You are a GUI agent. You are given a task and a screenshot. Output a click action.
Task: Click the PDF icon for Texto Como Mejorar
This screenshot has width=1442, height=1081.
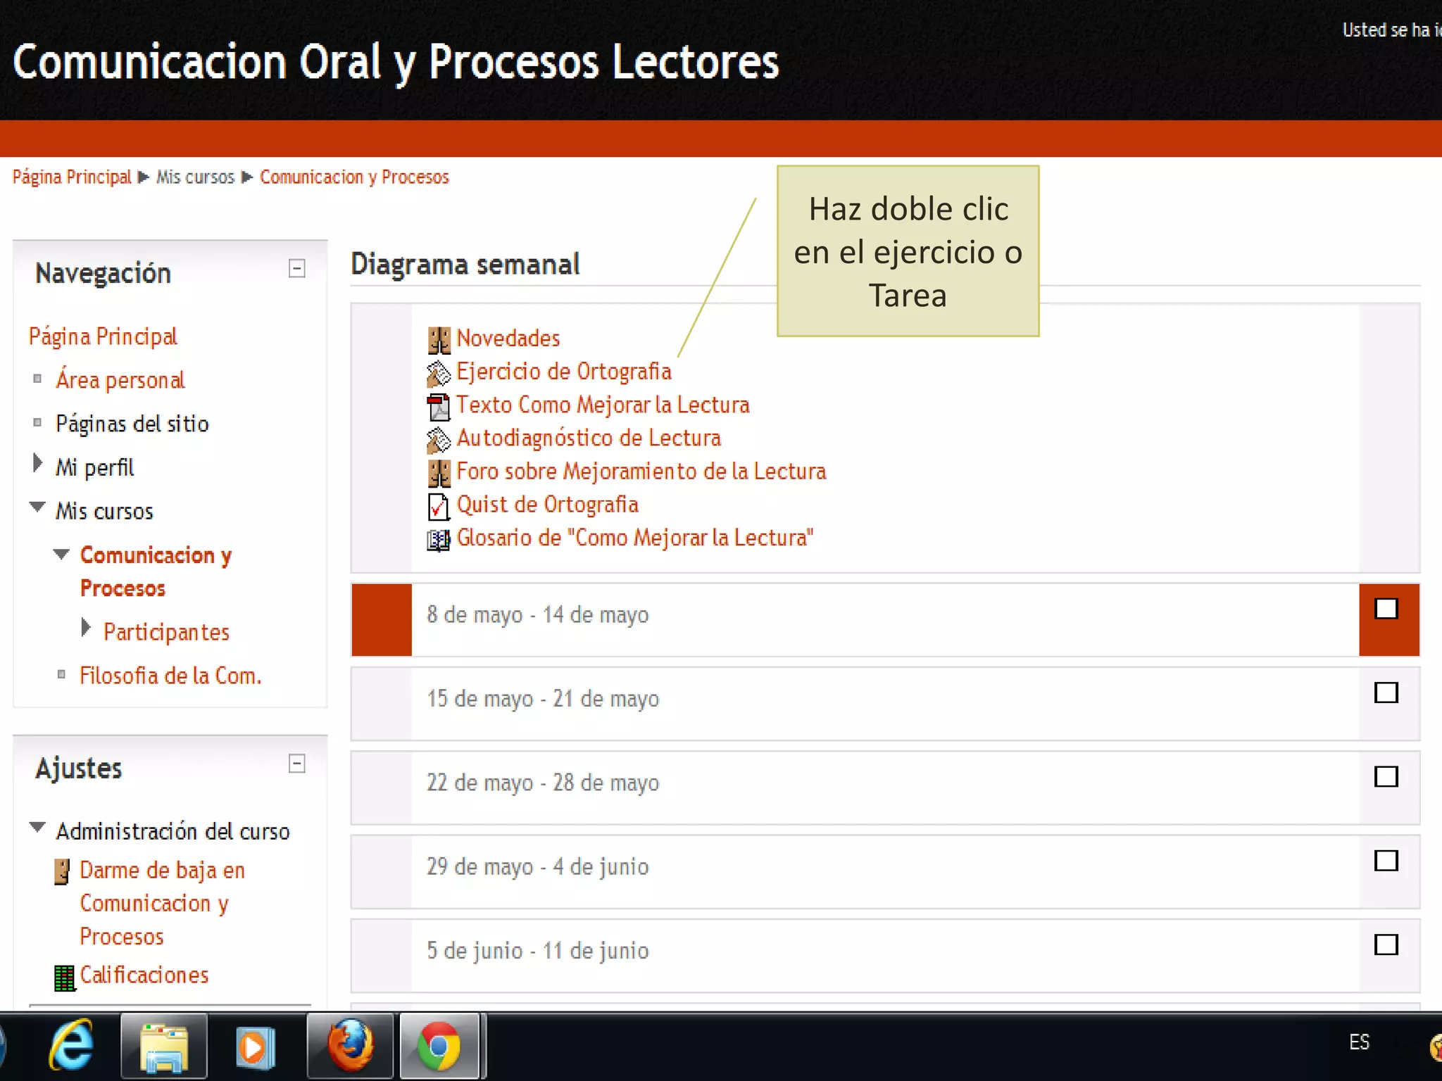point(439,407)
